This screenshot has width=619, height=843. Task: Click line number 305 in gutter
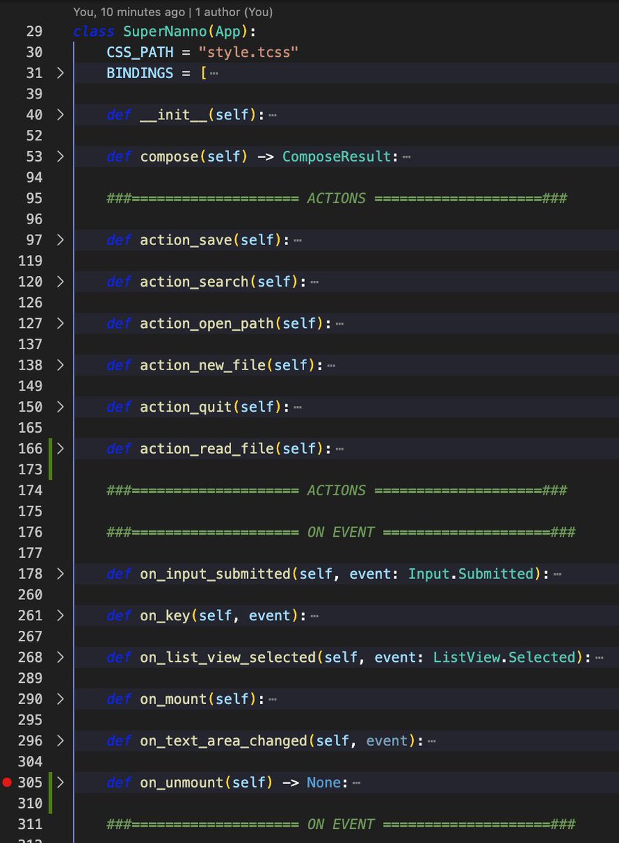pyautogui.click(x=30, y=783)
